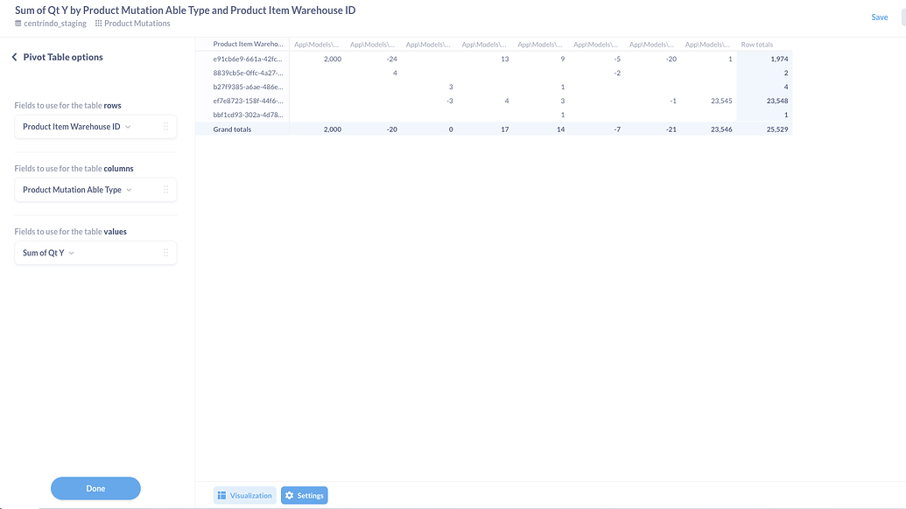The width and height of the screenshot is (906, 509).
Task: Click the row header starting with e91c6e9
Action: click(247, 59)
